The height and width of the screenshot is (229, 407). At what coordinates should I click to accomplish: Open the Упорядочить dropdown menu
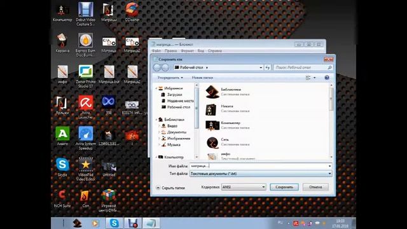[170, 78]
